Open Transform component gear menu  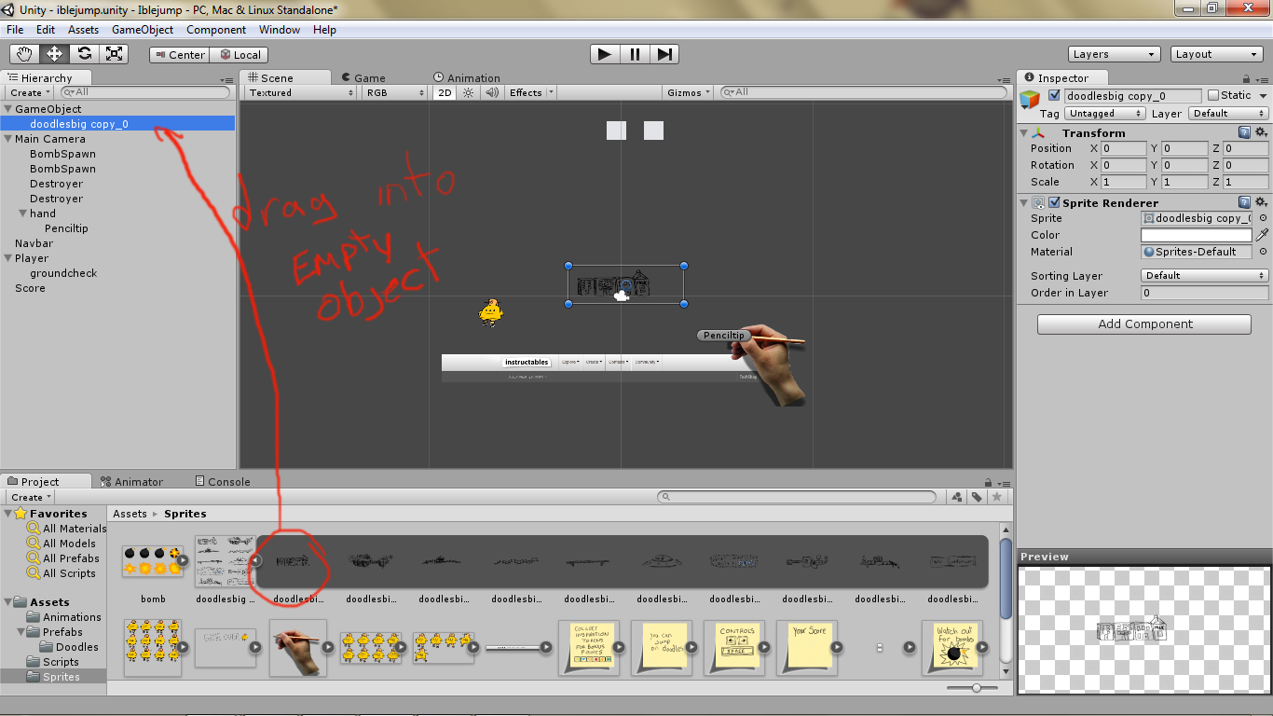tap(1262, 132)
